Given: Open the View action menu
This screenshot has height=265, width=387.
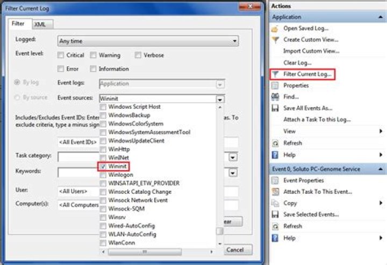Looking at the screenshot, I should click(289, 131).
